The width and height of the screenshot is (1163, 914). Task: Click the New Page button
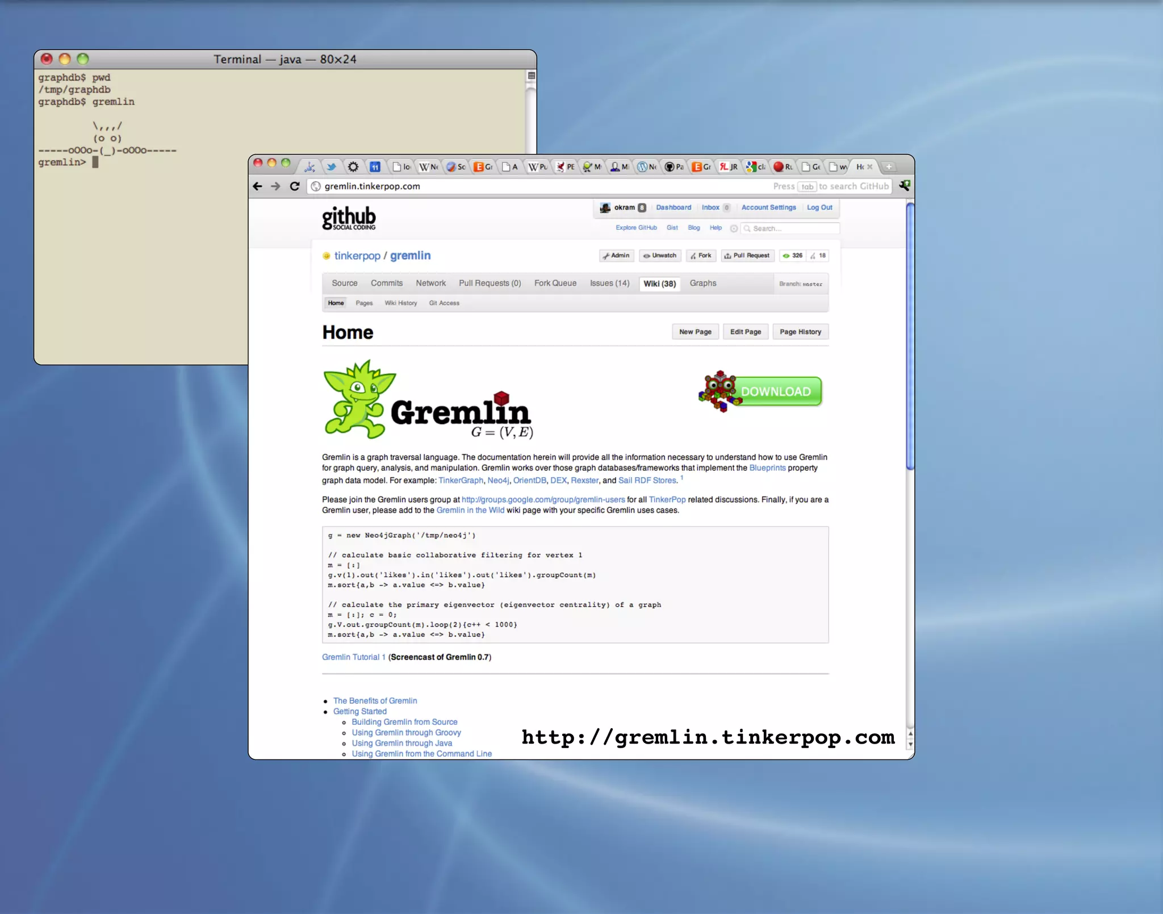[x=695, y=332]
